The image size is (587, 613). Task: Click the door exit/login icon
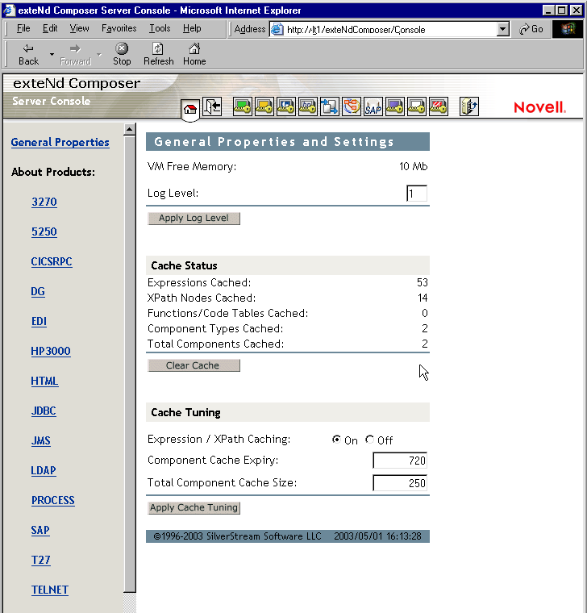(212, 106)
